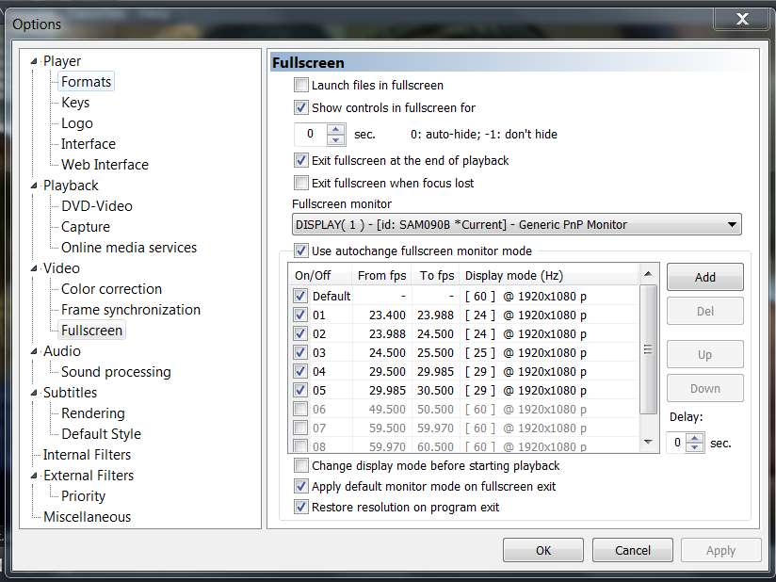Open subtitle Rendering settings
Viewport: 776px width, 582px height.
(92, 413)
